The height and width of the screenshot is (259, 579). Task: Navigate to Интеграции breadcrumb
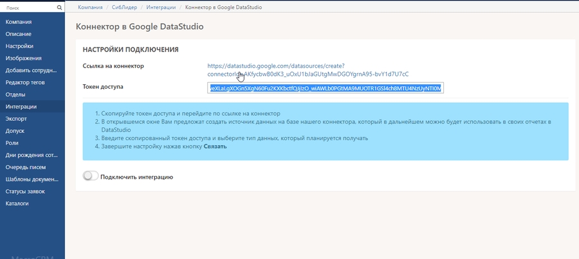coord(160,7)
